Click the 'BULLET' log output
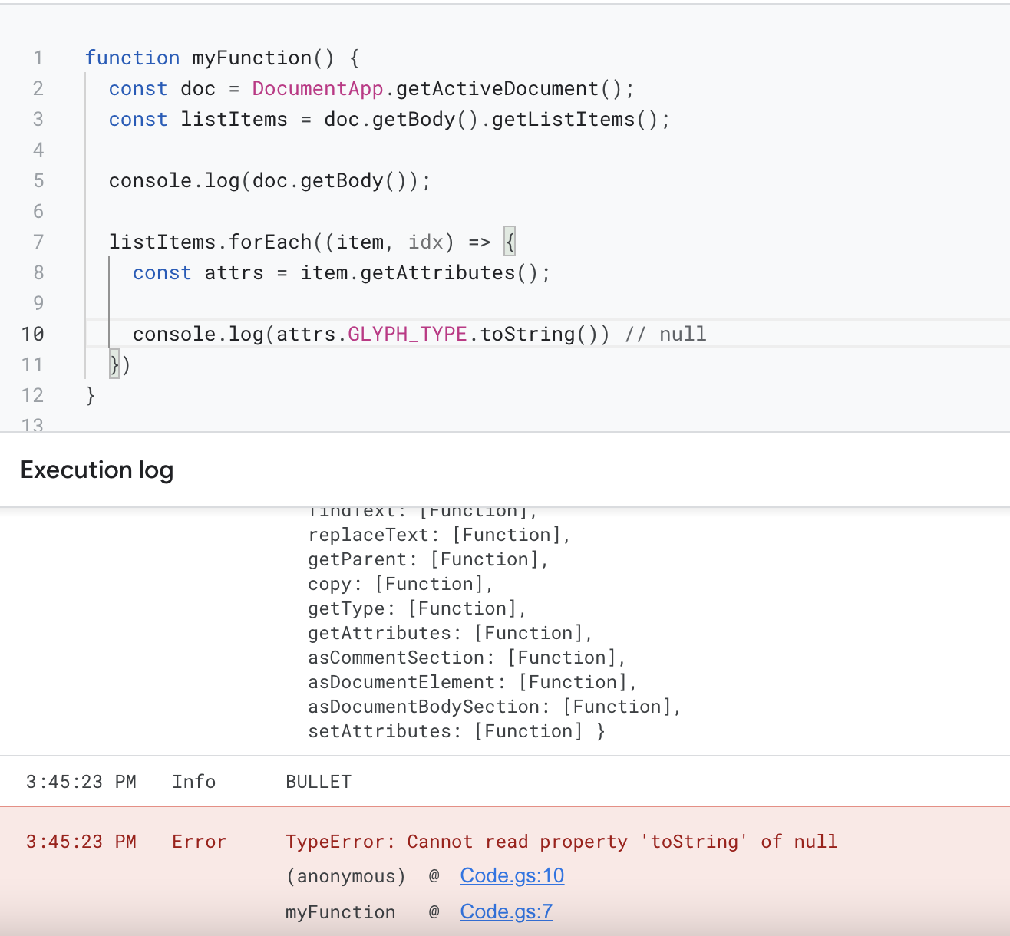 coord(319,782)
